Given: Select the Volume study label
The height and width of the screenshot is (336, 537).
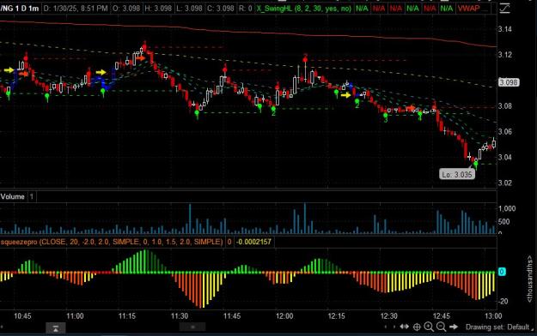Looking at the screenshot, I should [x=13, y=196].
